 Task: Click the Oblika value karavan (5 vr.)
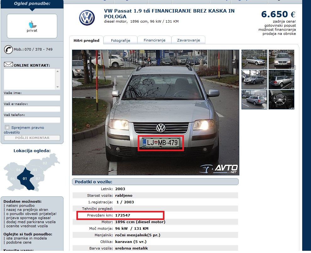coord(131,242)
